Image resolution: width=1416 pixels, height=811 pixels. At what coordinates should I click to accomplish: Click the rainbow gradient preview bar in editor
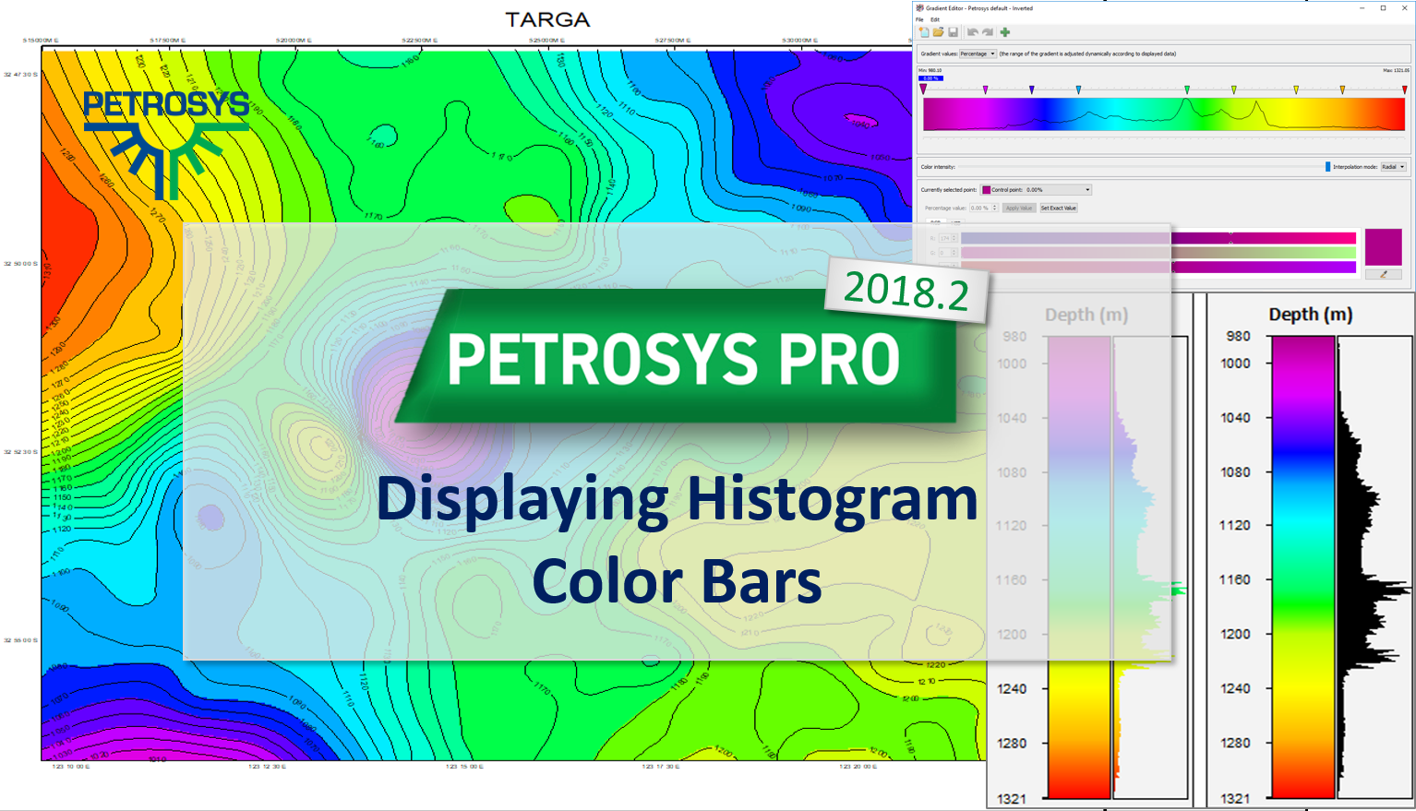pos(1164,114)
